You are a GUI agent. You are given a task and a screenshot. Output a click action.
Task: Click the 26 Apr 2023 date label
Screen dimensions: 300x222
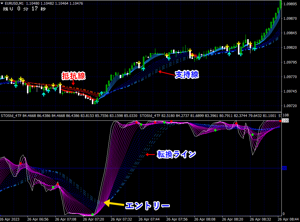[x=10, y=219]
